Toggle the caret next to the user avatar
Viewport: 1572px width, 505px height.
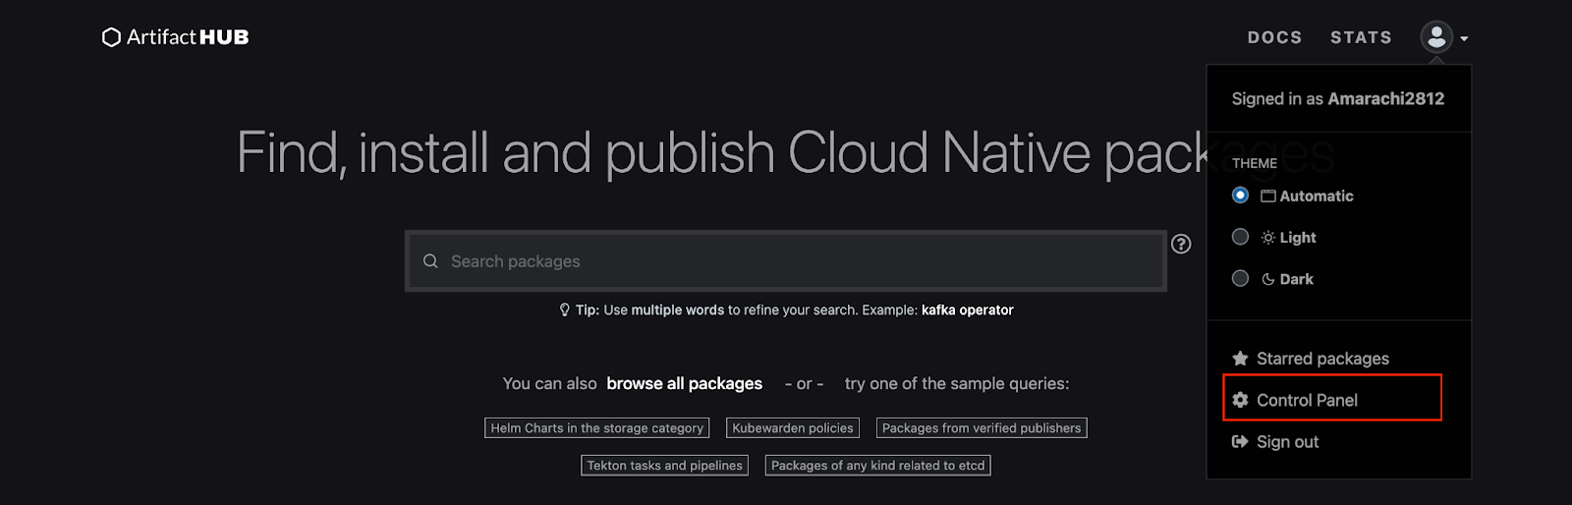[x=1464, y=38]
